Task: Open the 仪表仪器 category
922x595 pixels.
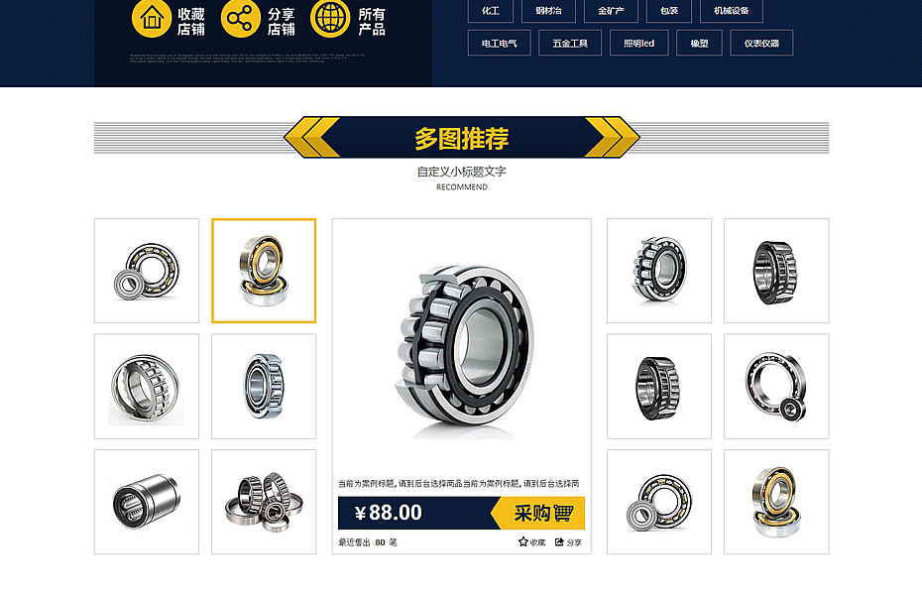Action: click(x=761, y=43)
